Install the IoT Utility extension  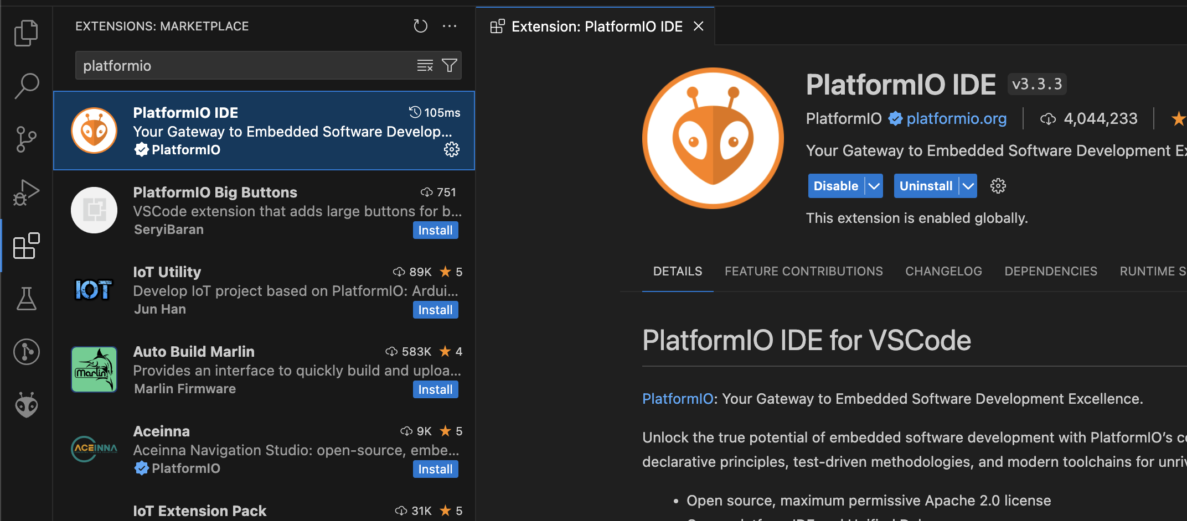pyautogui.click(x=435, y=310)
